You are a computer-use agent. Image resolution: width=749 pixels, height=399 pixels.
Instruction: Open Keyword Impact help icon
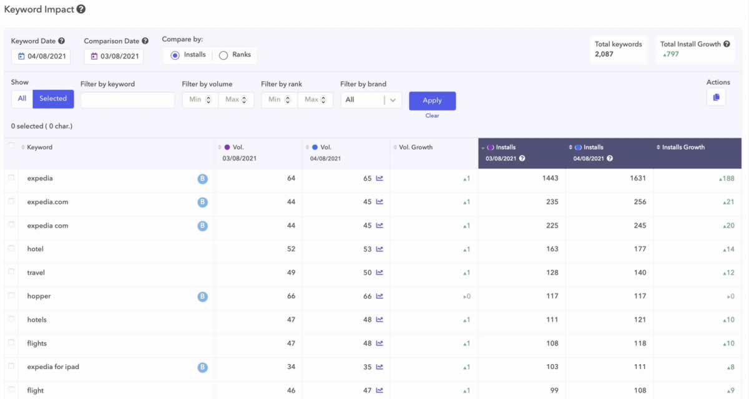click(x=81, y=9)
